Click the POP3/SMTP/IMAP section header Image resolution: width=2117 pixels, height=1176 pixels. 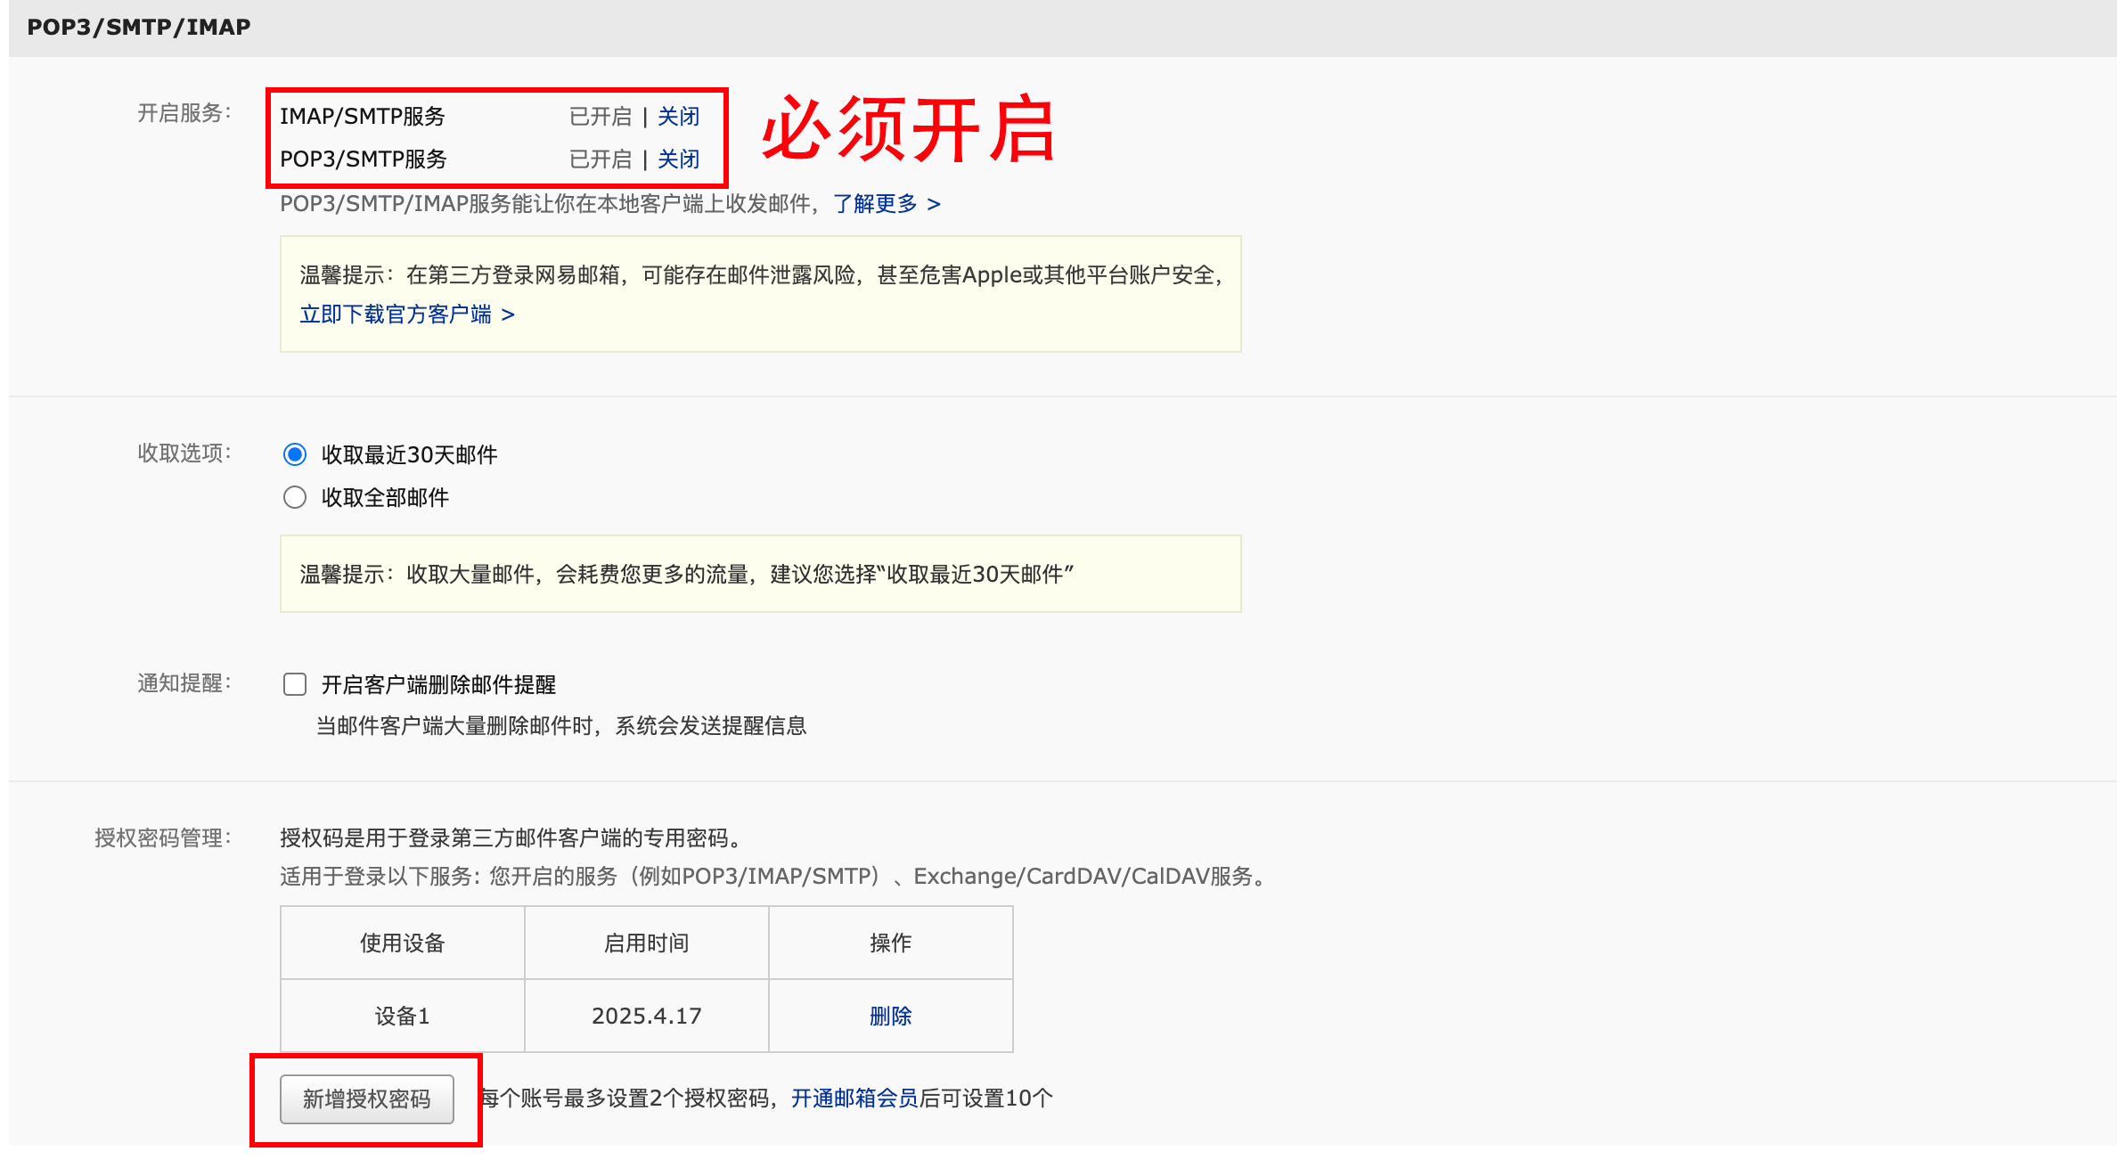click(137, 26)
